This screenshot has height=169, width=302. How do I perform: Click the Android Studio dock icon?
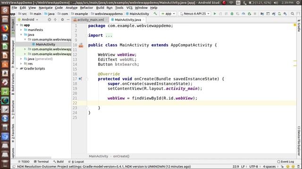(x=5, y=92)
